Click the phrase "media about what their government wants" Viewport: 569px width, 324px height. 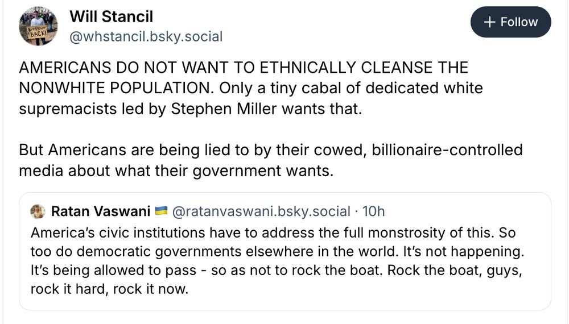click(x=175, y=171)
